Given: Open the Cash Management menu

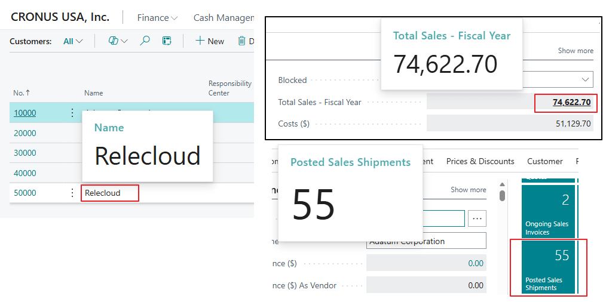Looking at the screenshot, I should (224, 18).
